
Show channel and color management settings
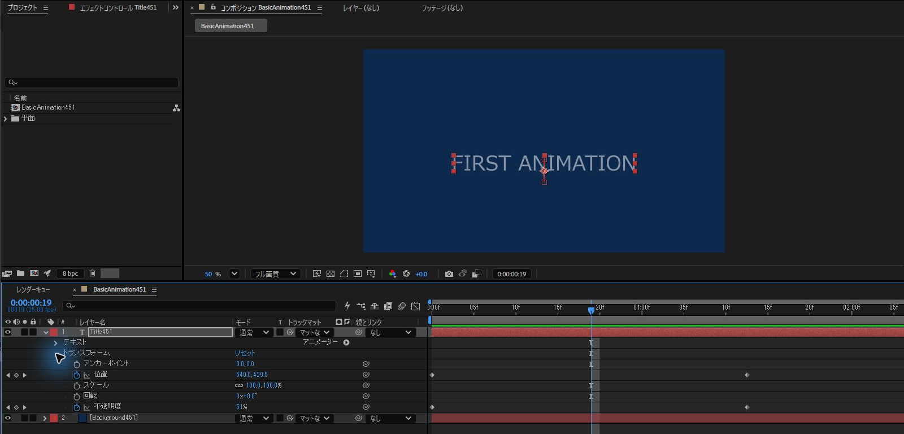(393, 274)
